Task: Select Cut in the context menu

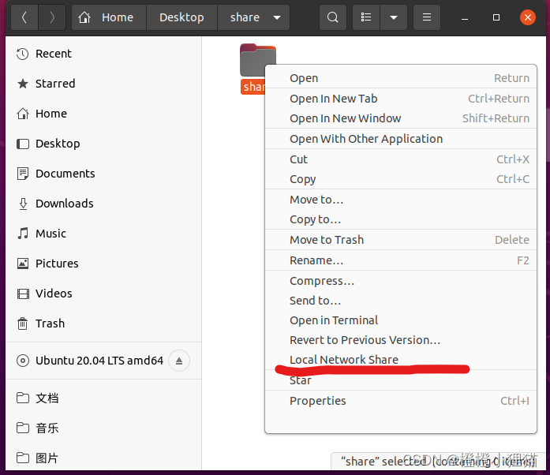Action: tap(401, 159)
